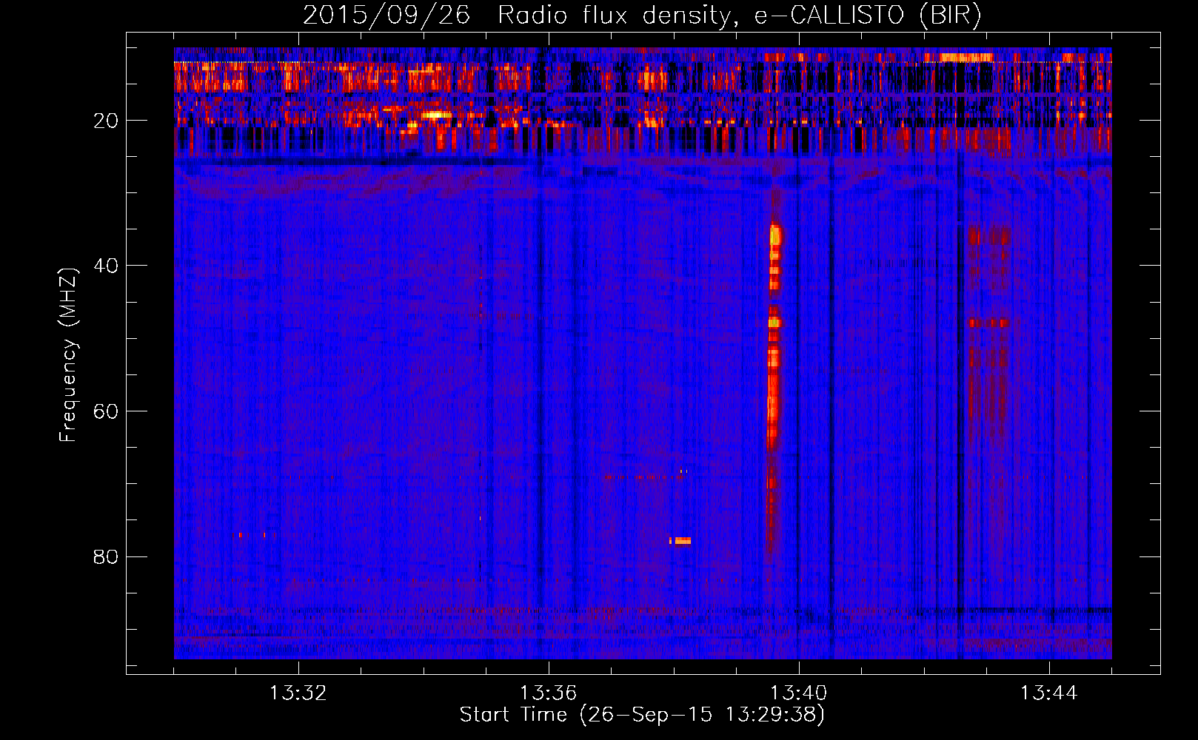Click the 13:44 time tick label

[1049, 693]
